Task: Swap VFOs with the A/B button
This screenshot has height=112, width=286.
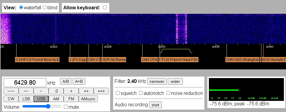Action: point(66,81)
